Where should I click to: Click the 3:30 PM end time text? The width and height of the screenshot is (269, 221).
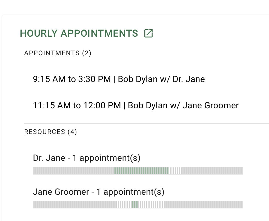tap(94, 79)
